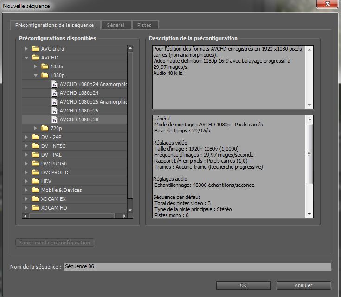Screen dimensions: 341x297
Task: Click settings summary scroll up arrow
Action: tap(309, 119)
